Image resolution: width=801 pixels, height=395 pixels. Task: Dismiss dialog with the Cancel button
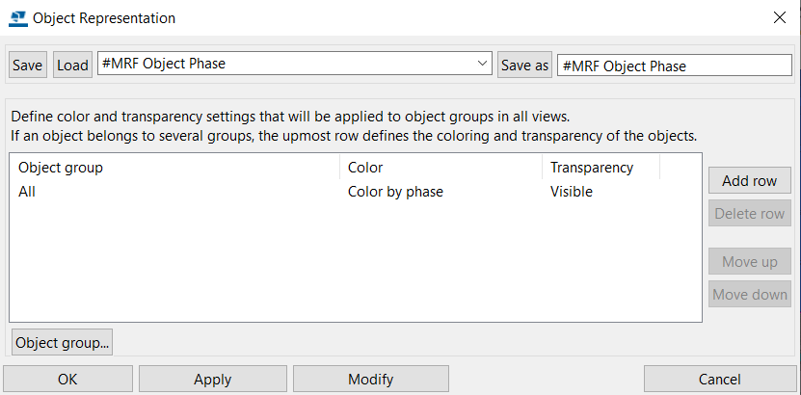point(719,380)
